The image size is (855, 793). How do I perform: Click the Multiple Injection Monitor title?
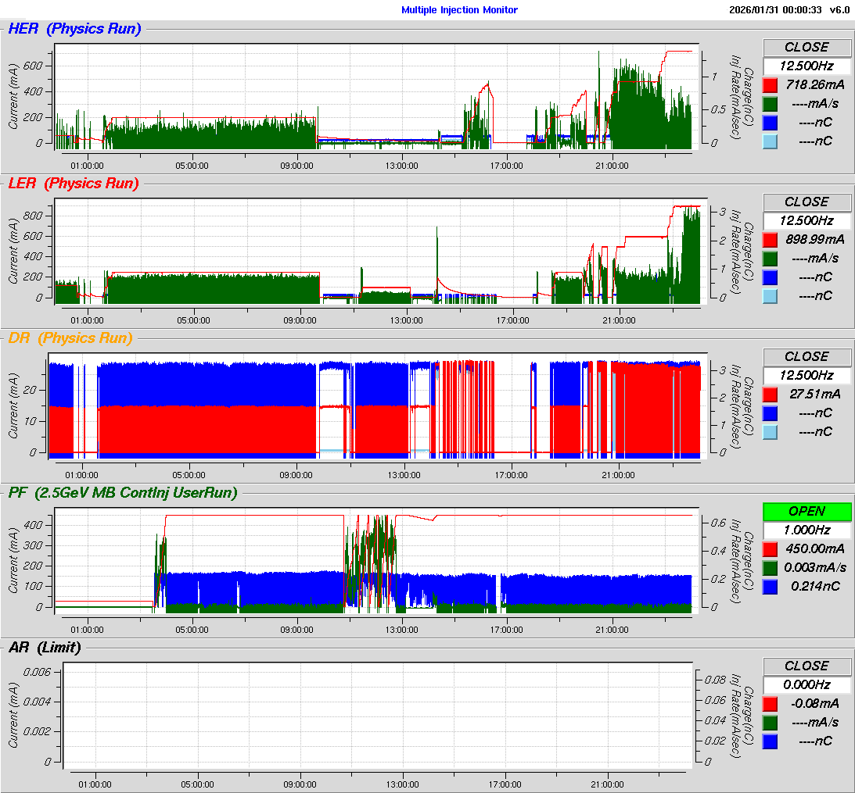pyautogui.click(x=459, y=9)
